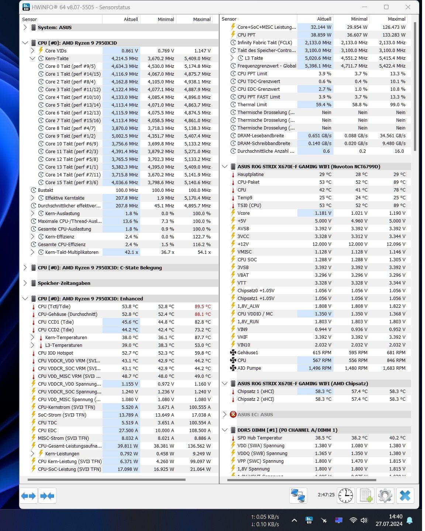This screenshot has width=425, height=531.
Task: Click lightning icon next to CPU PPT
Action: 233,35
